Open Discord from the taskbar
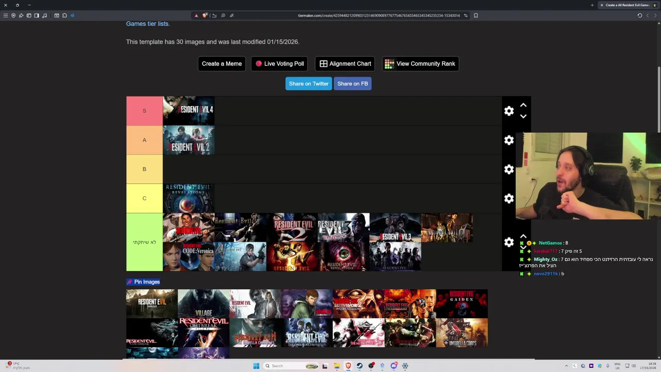This screenshot has height=372, width=661. 394,366
